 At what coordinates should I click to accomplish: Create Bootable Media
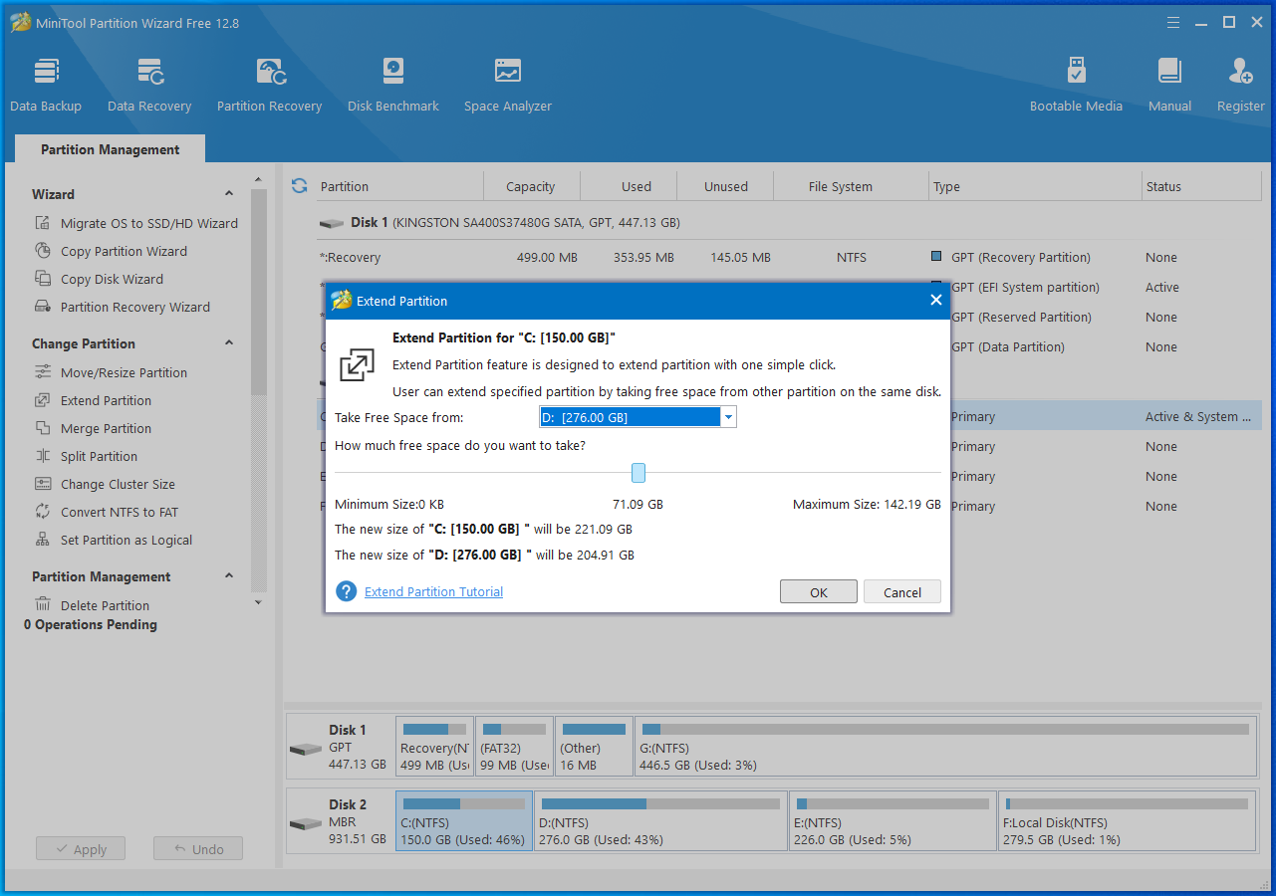tap(1076, 85)
